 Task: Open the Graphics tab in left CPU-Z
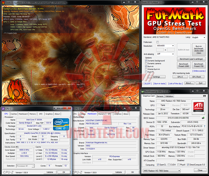click(x=49, y=114)
